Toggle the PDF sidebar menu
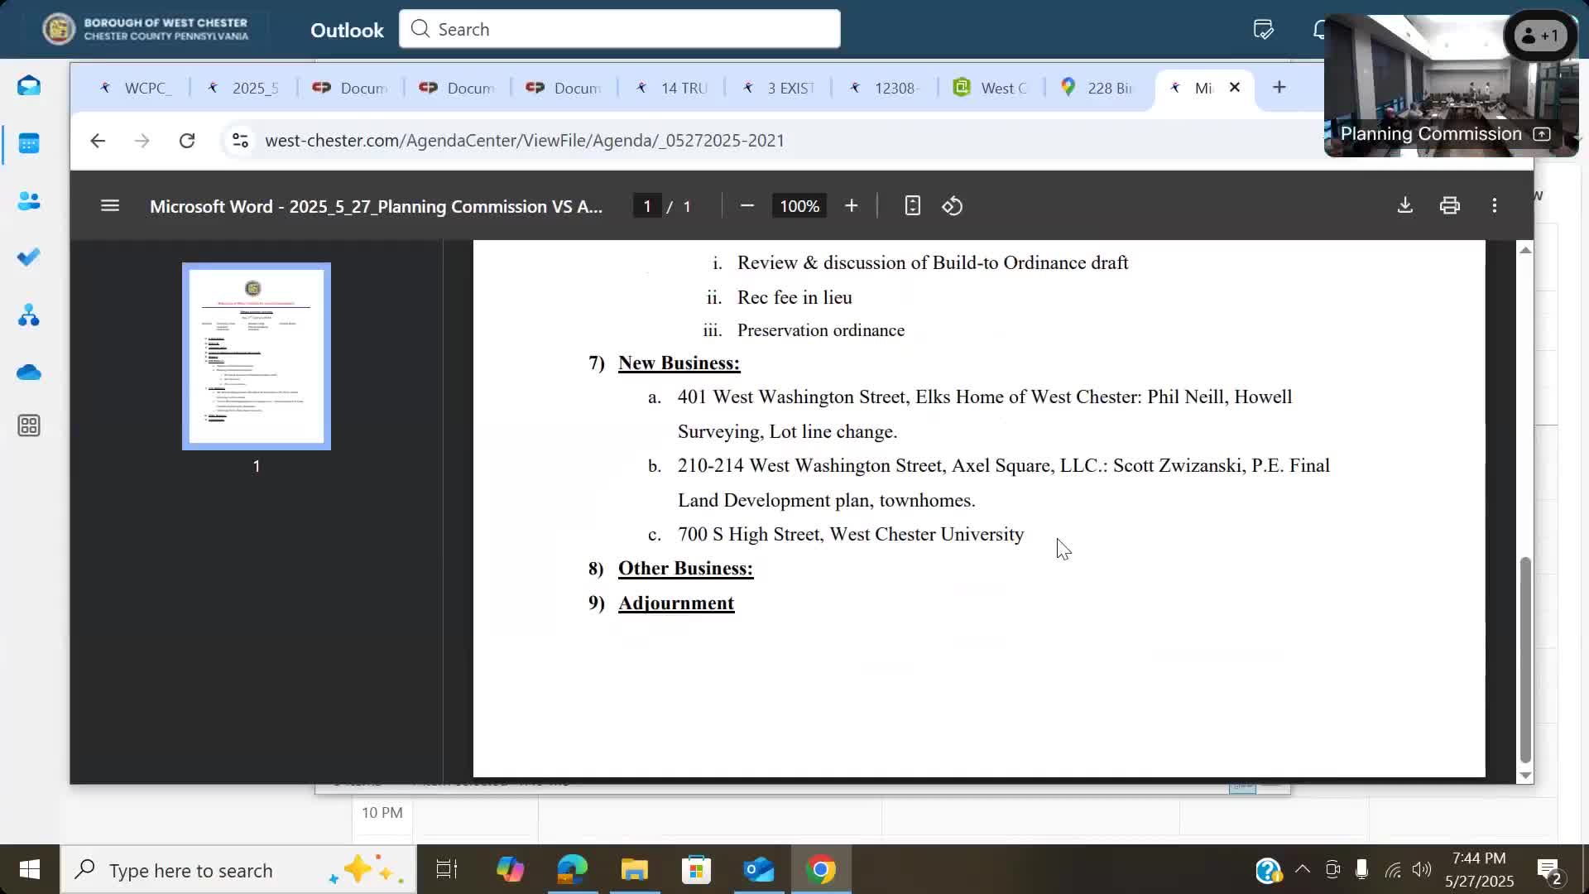 click(110, 205)
